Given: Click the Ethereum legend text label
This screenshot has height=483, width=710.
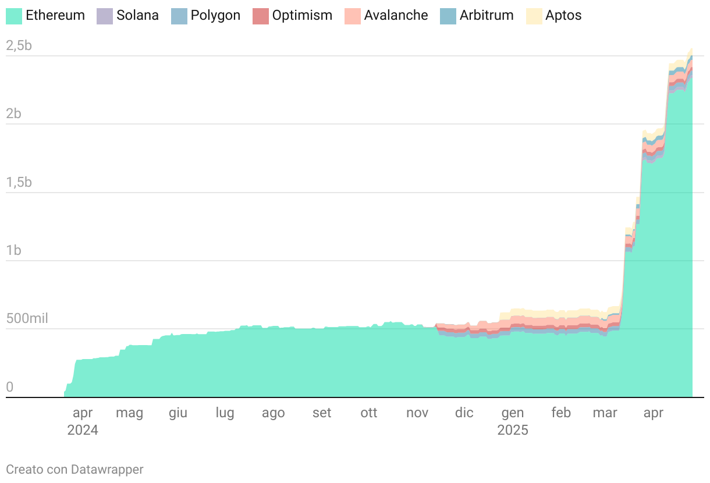Looking at the screenshot, I should click(55, 16).
